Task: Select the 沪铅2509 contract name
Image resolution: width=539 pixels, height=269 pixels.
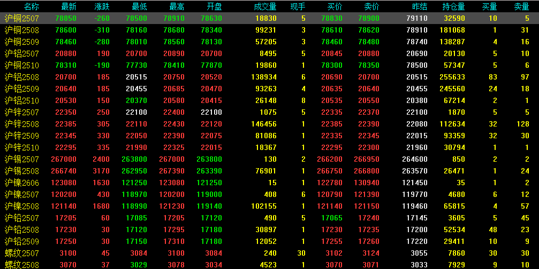Action: point(22,241)
